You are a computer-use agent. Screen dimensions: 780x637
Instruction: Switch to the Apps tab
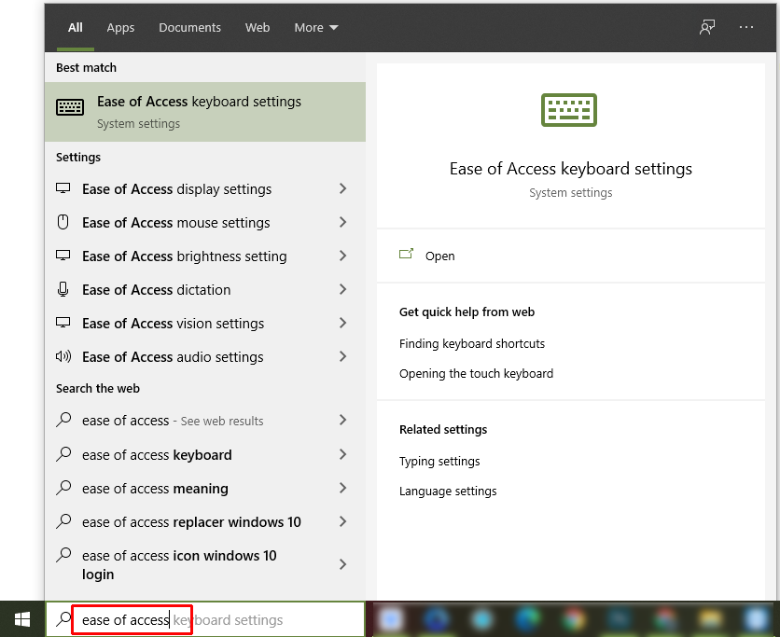[x=120, y=28]
